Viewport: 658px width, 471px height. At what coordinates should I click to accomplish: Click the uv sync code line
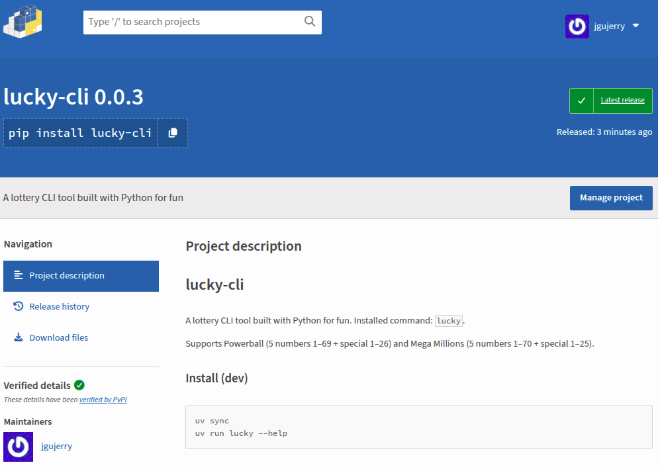pyautogui.click(x=212, y=421)
